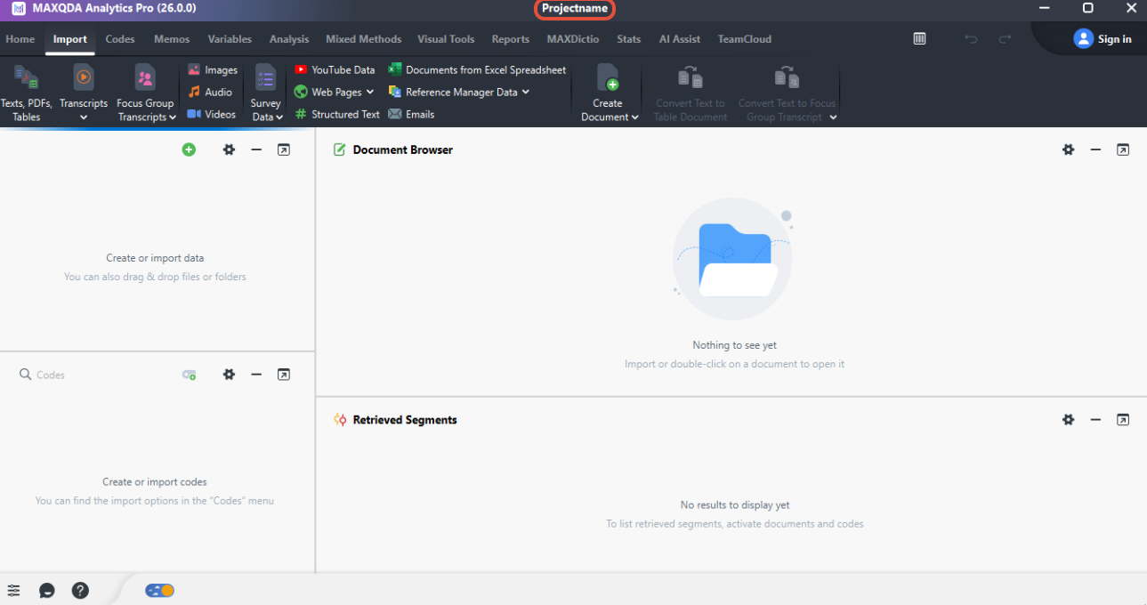
Task: Click the Document Browser edit icon
Action: point(339,150)
